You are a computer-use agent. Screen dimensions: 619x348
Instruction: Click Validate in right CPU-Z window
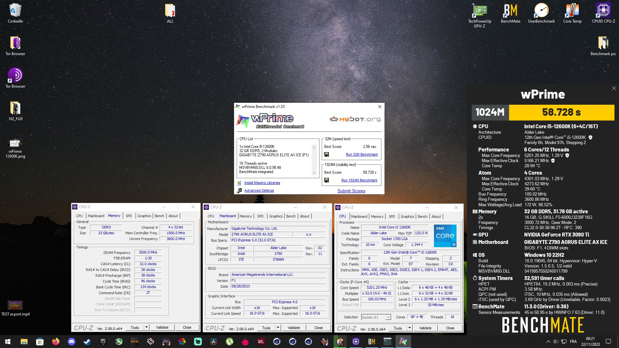425,328
